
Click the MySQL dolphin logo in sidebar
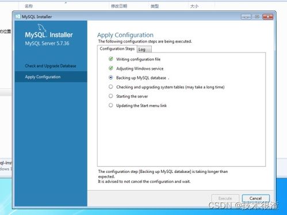point(42,28)
